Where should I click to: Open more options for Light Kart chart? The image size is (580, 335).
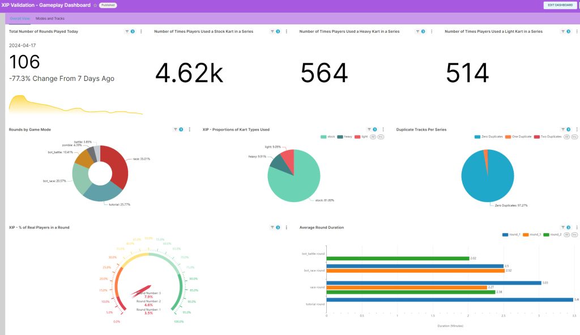(577, 32)
